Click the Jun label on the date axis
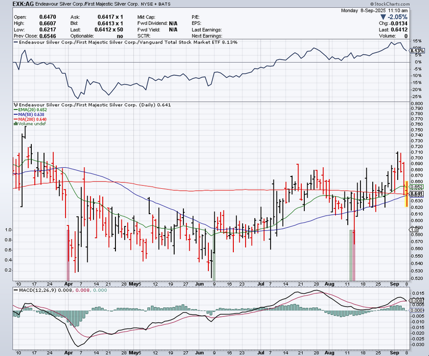Screen dimensions: 429x356 click(200, 284)
